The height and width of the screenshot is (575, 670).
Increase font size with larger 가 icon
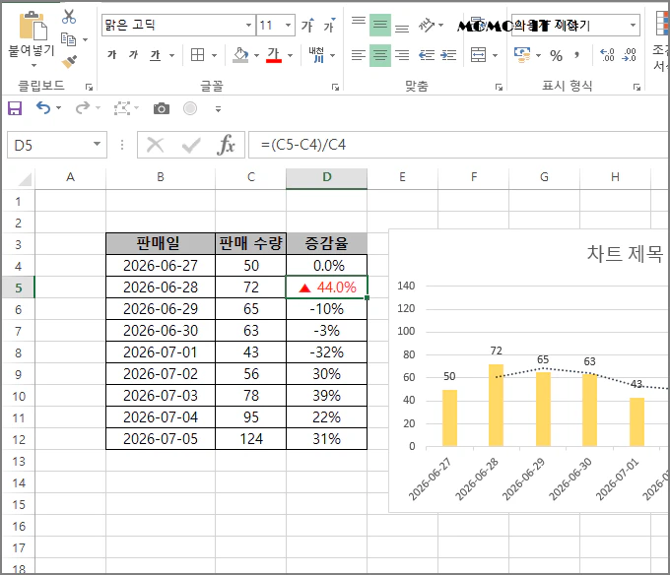pyautogui.click(x=307, y=26)
